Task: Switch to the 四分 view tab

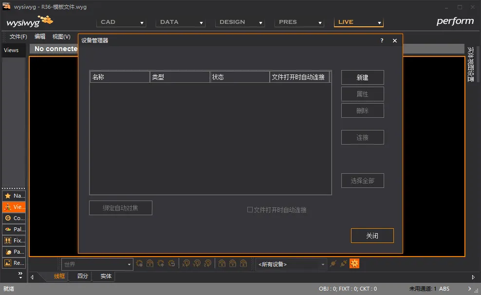Action: coord(82,276)
